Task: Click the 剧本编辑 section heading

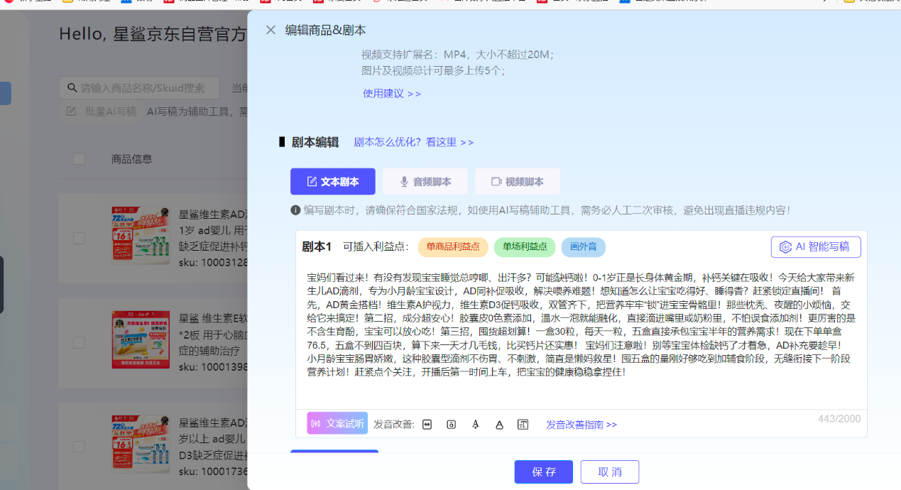Action: coord(315,142)
